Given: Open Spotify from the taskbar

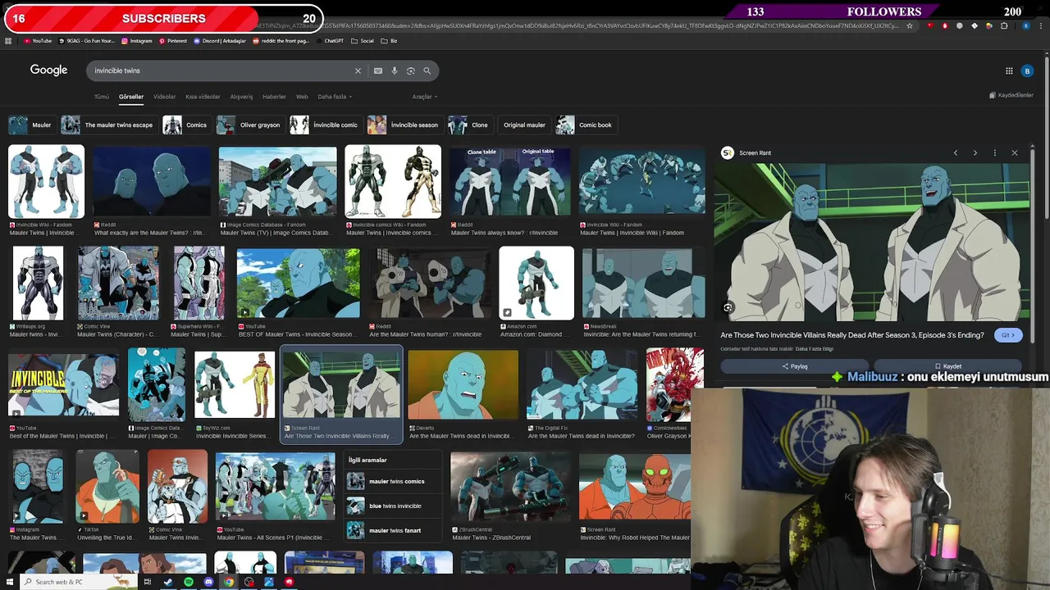Looking at the screenshot, I should [189, 582].
